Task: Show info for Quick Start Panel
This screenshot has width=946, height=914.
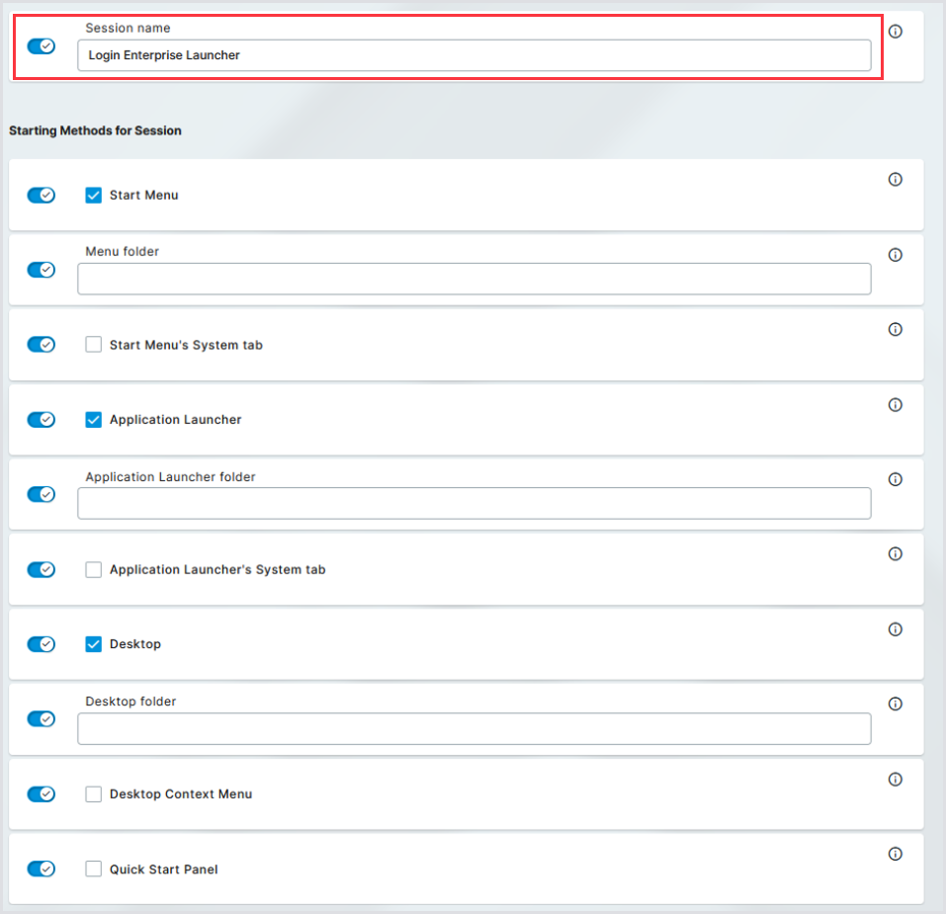Action: pyautogui.click(x=895, y=854)
